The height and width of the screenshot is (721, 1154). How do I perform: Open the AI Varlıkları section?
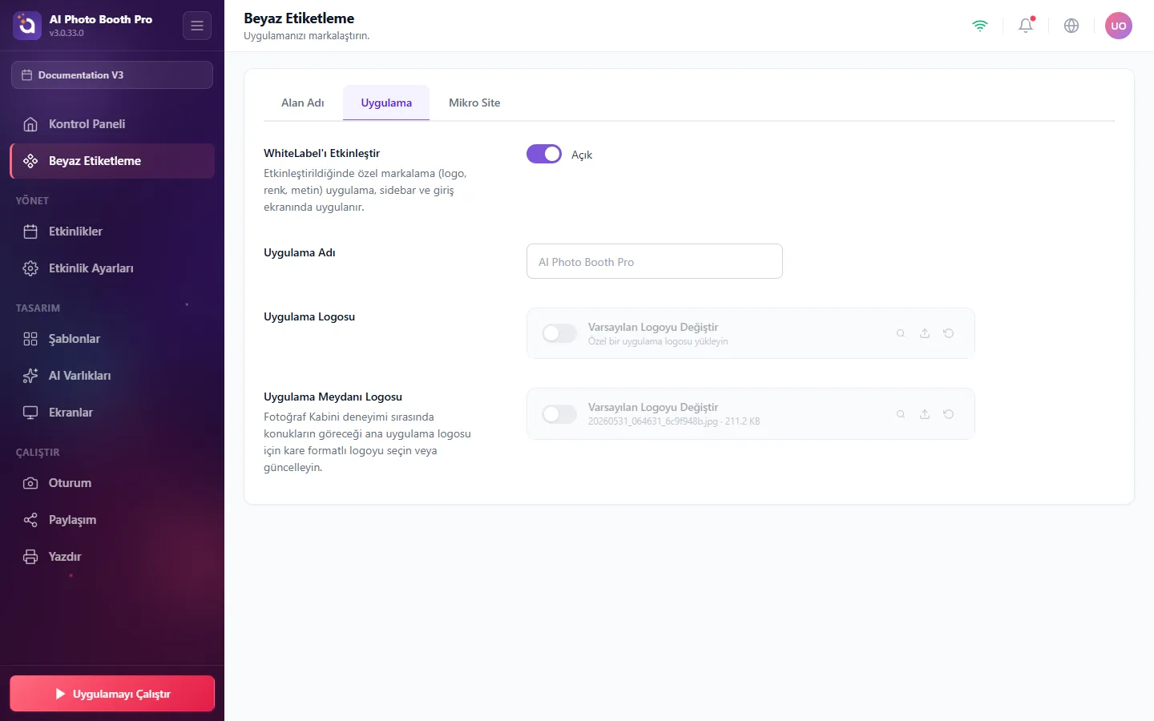[112, 376]
